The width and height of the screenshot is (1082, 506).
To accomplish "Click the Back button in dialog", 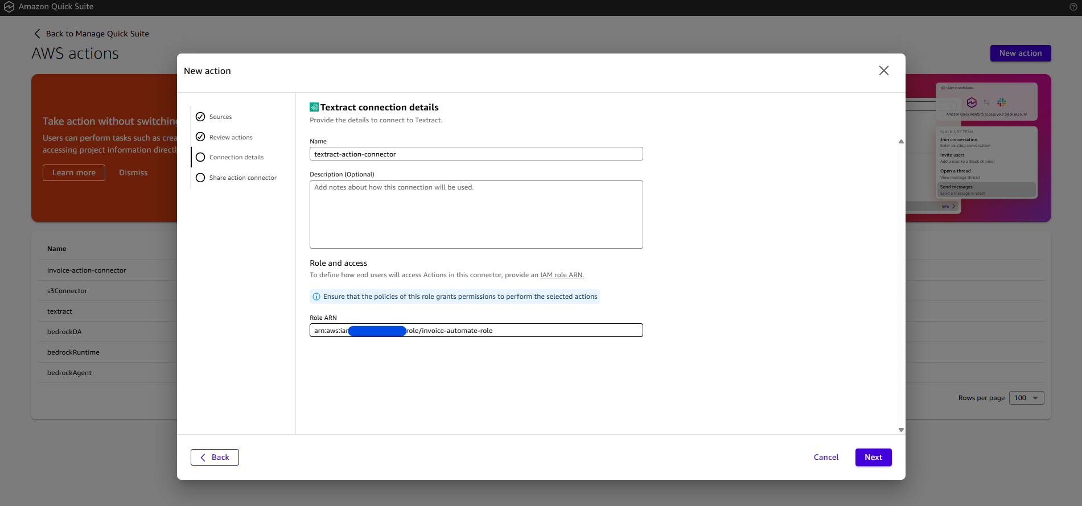I will pos(215,457).
